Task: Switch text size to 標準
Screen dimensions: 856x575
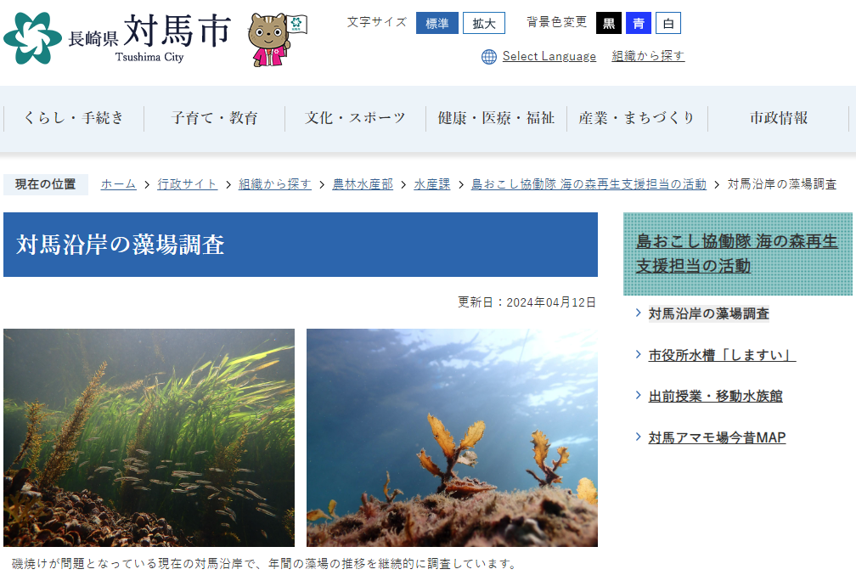Action: [x=436, y=24]
